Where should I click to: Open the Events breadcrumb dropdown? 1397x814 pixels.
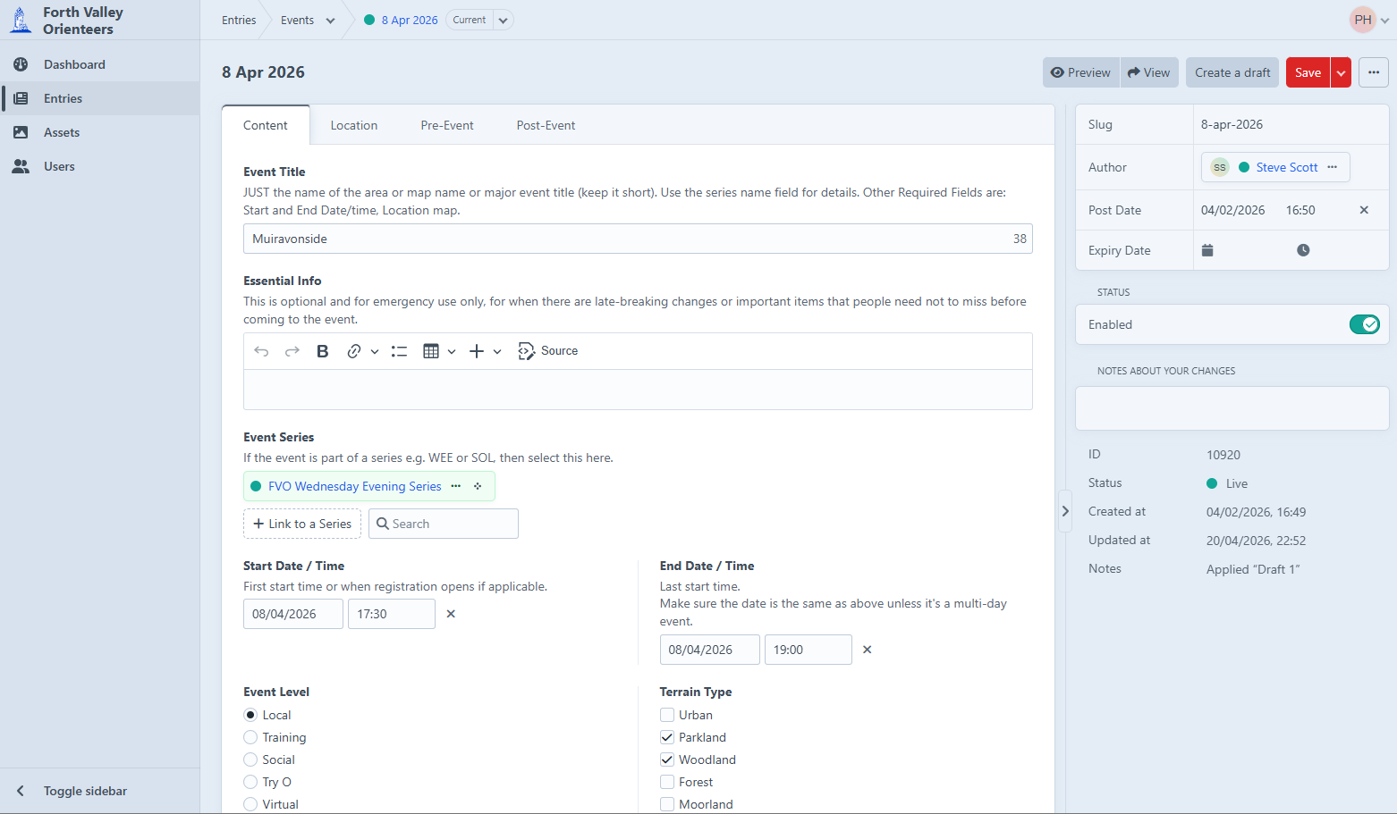click(330, 21)
